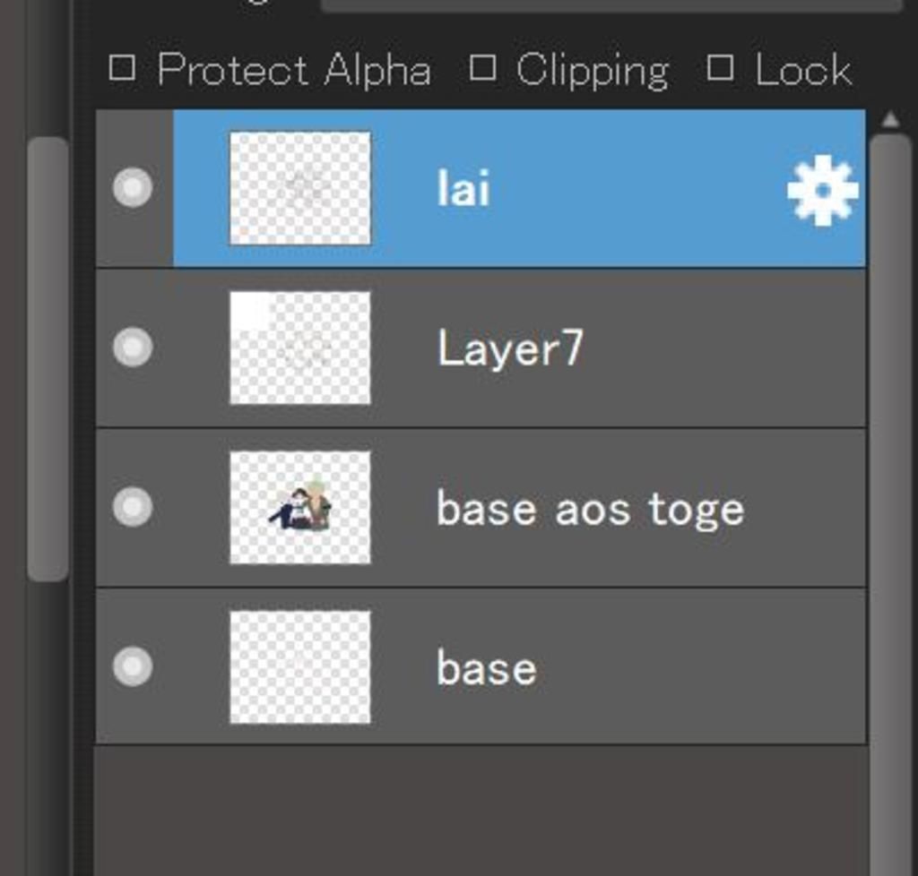Check the Lock checkbox

(x=720, y=68)
